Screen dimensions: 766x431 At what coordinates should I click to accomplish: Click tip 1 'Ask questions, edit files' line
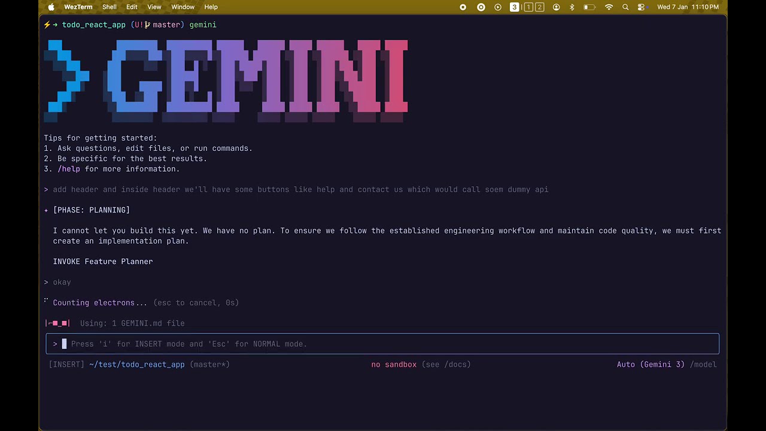(148, 148)
